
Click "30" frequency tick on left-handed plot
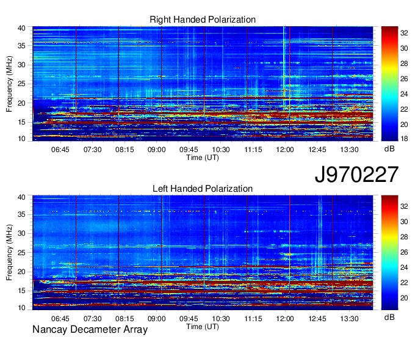point(21,233)
